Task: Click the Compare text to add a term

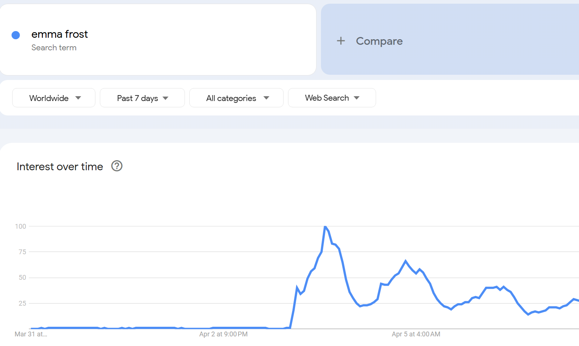Action: point(379,41)
